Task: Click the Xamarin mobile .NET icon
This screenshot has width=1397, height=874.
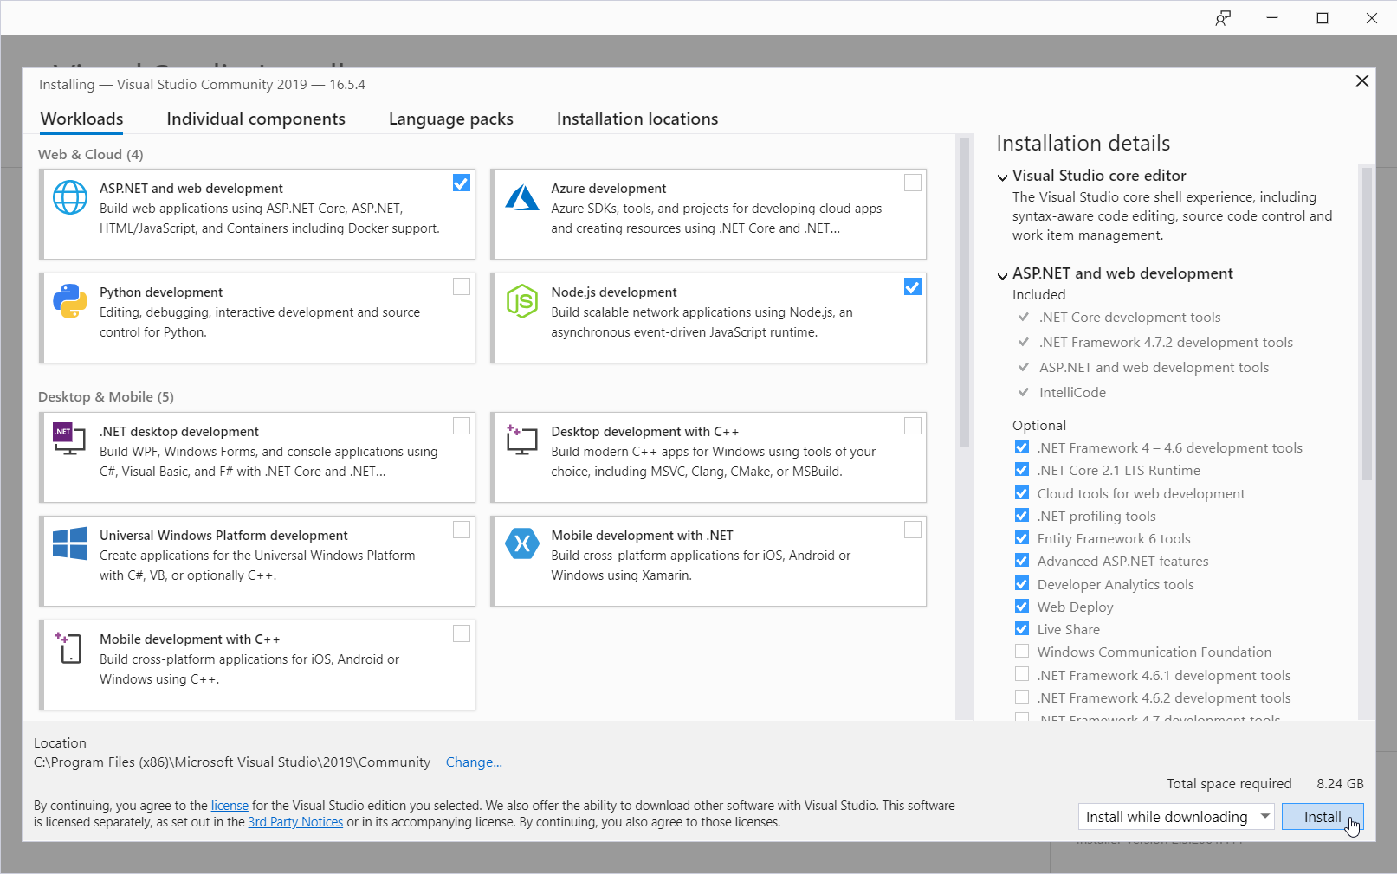Action: tap(522, 543)
